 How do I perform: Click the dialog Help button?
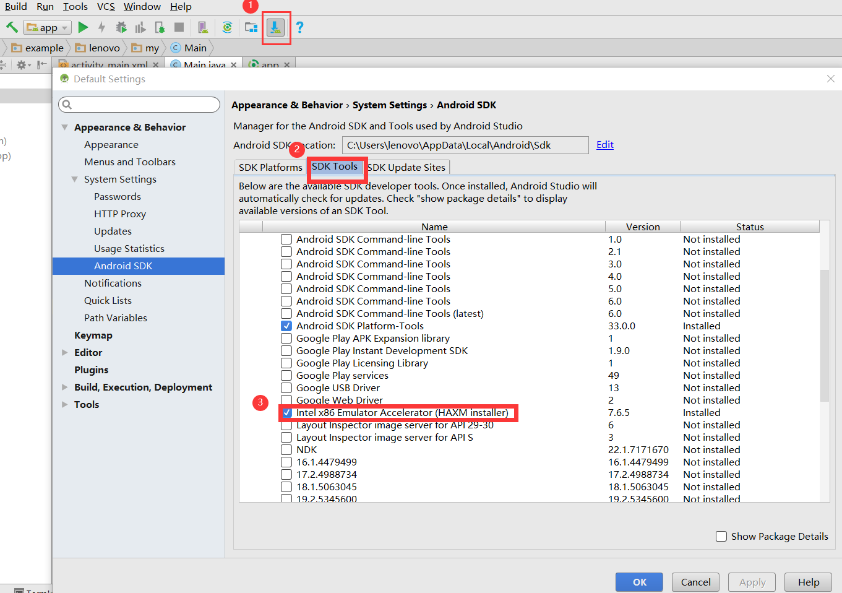[808, 582]
